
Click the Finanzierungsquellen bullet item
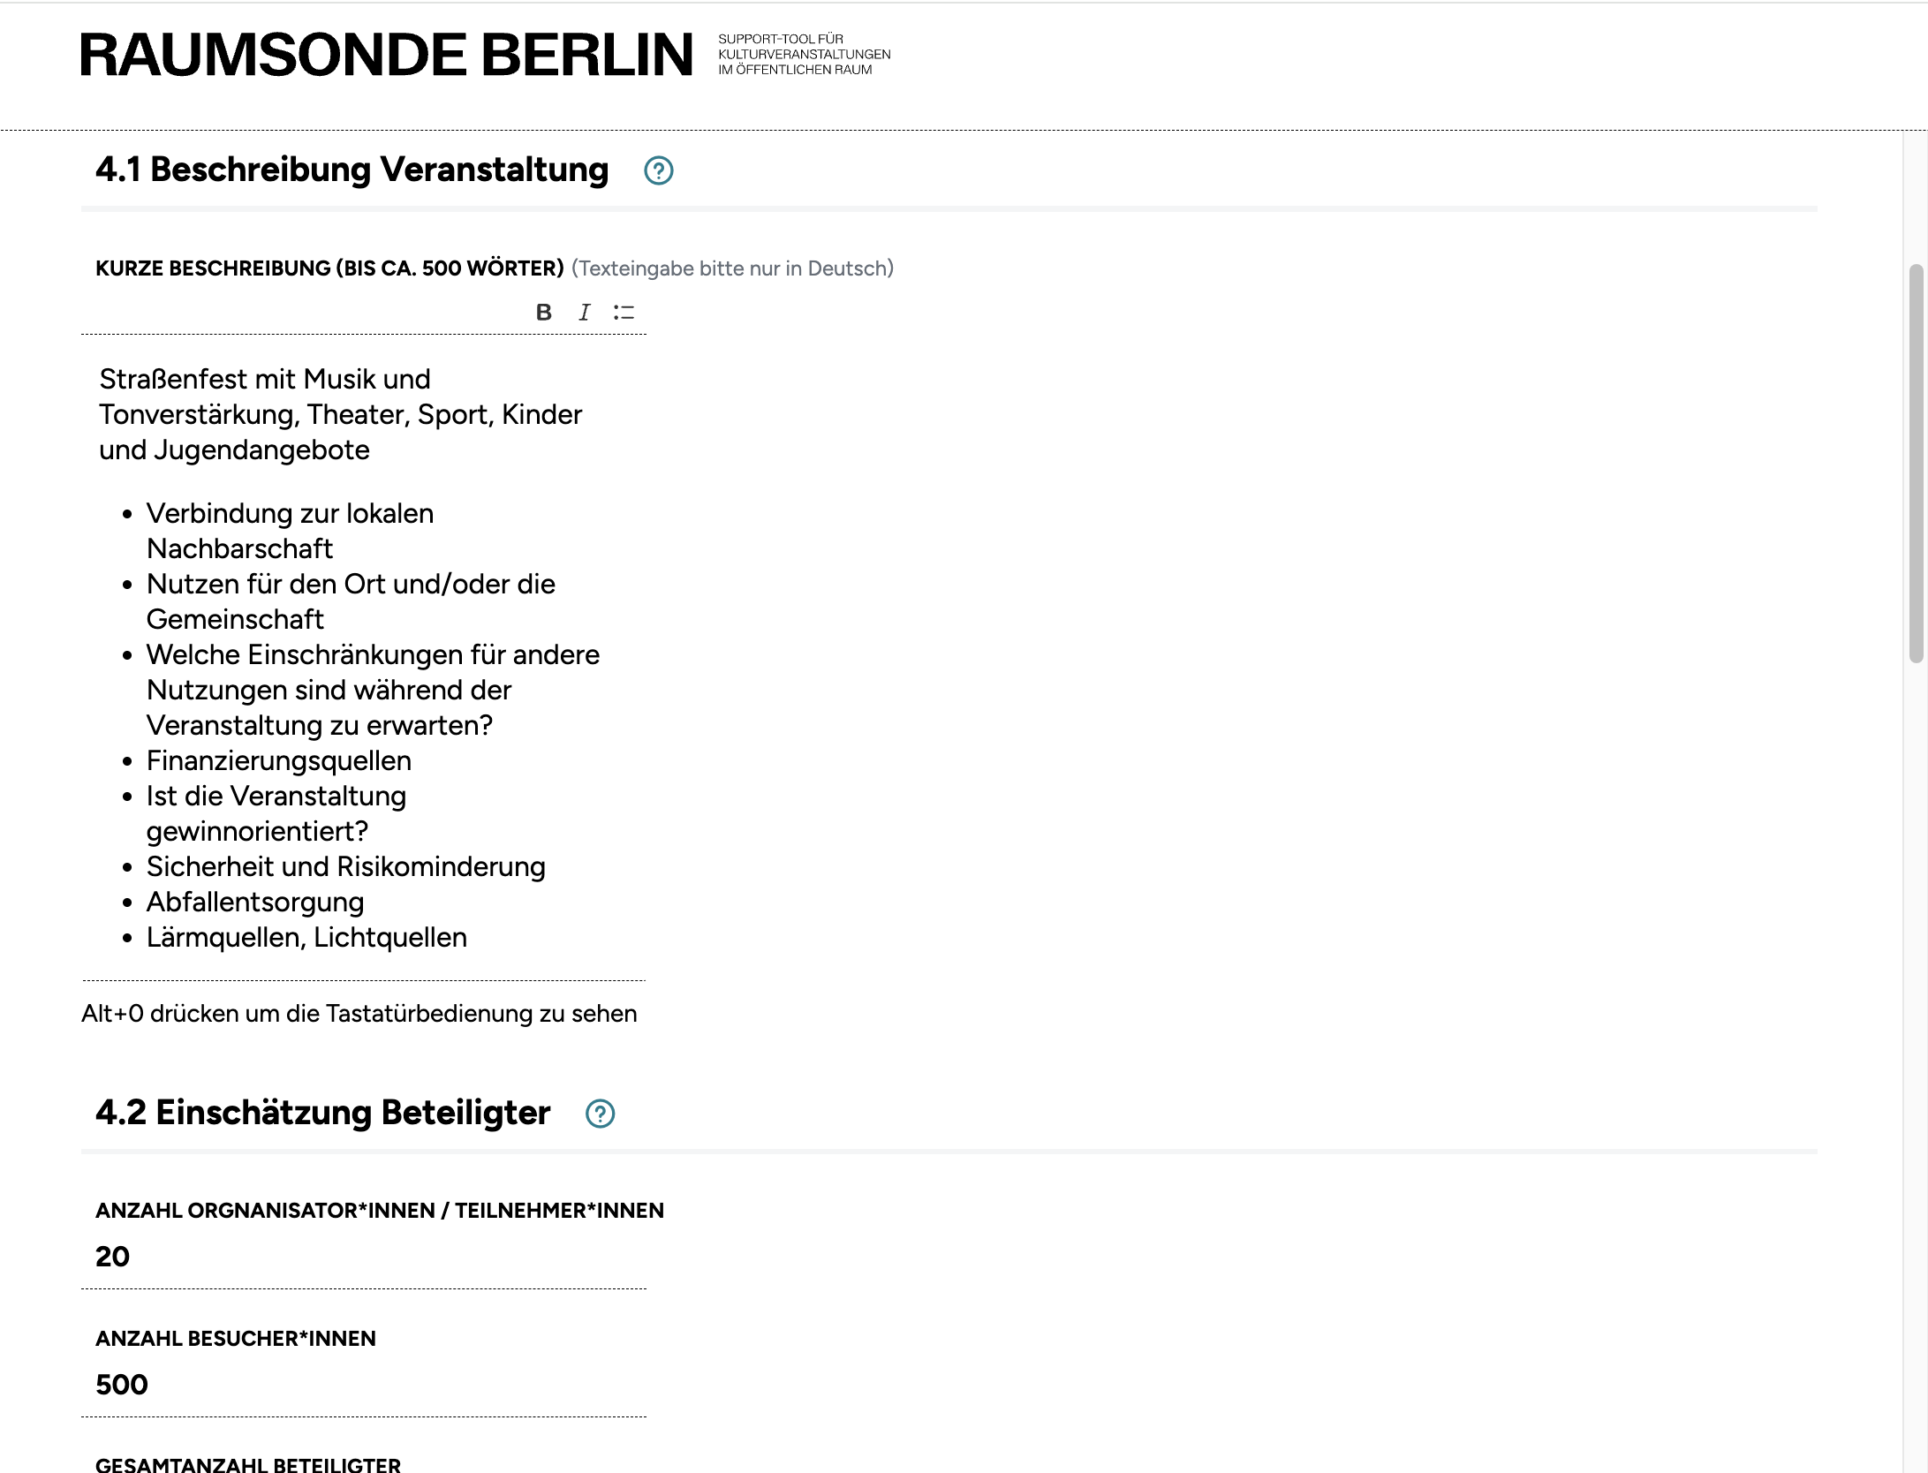click(278, 760)
